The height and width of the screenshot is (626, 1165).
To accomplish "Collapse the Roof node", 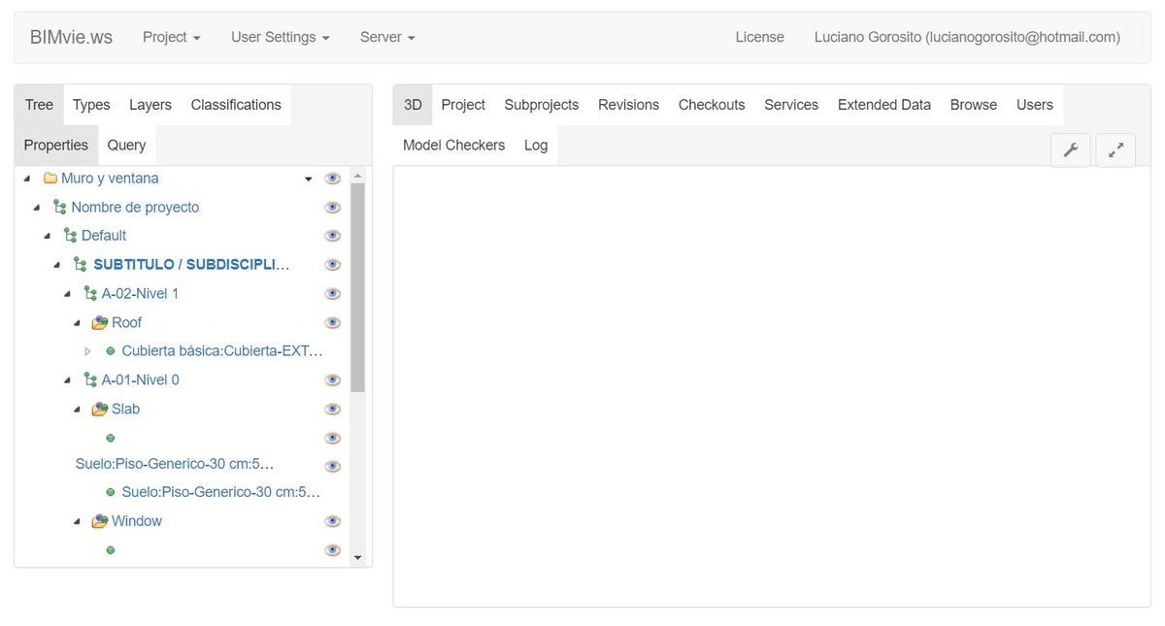I will (x=77, y=322).
